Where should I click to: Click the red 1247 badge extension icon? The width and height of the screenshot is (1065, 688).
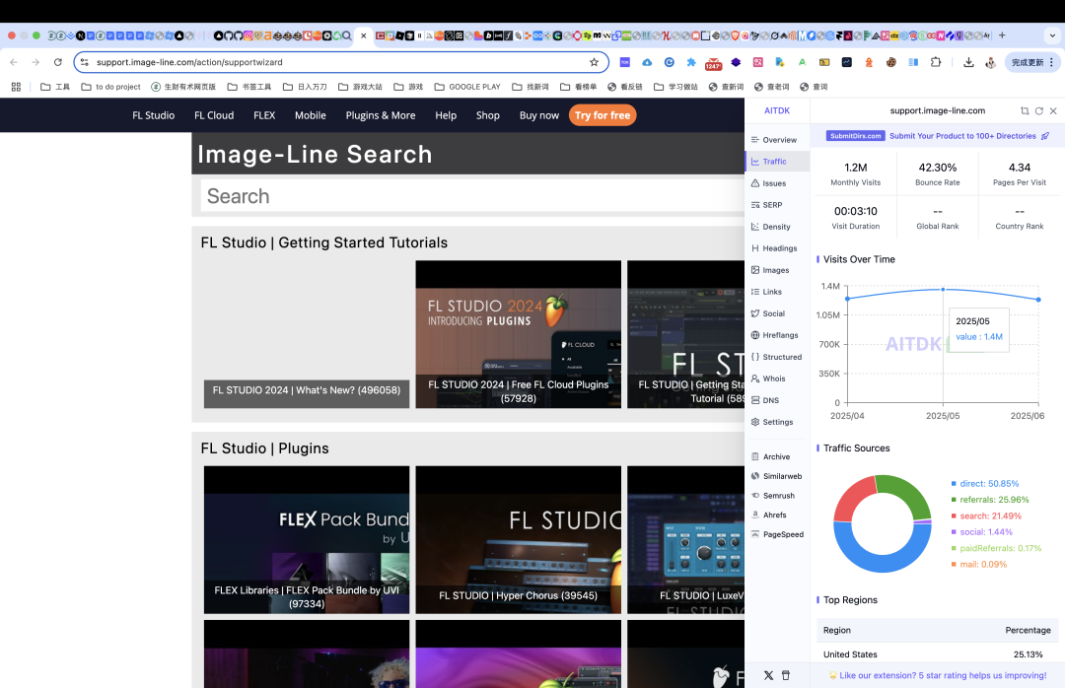713,63
